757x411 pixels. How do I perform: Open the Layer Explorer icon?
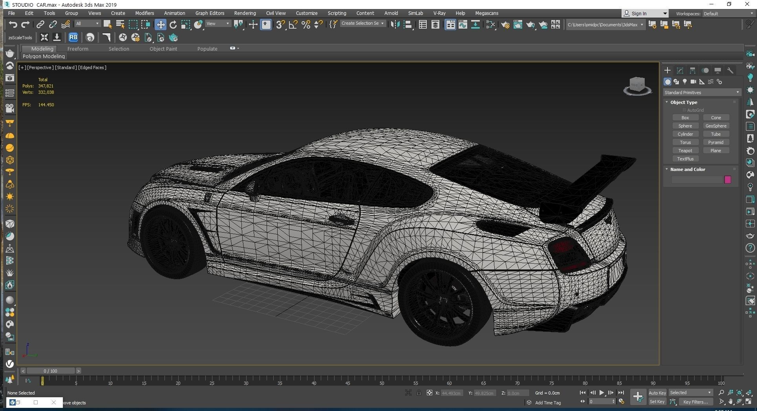pos(435,24)
